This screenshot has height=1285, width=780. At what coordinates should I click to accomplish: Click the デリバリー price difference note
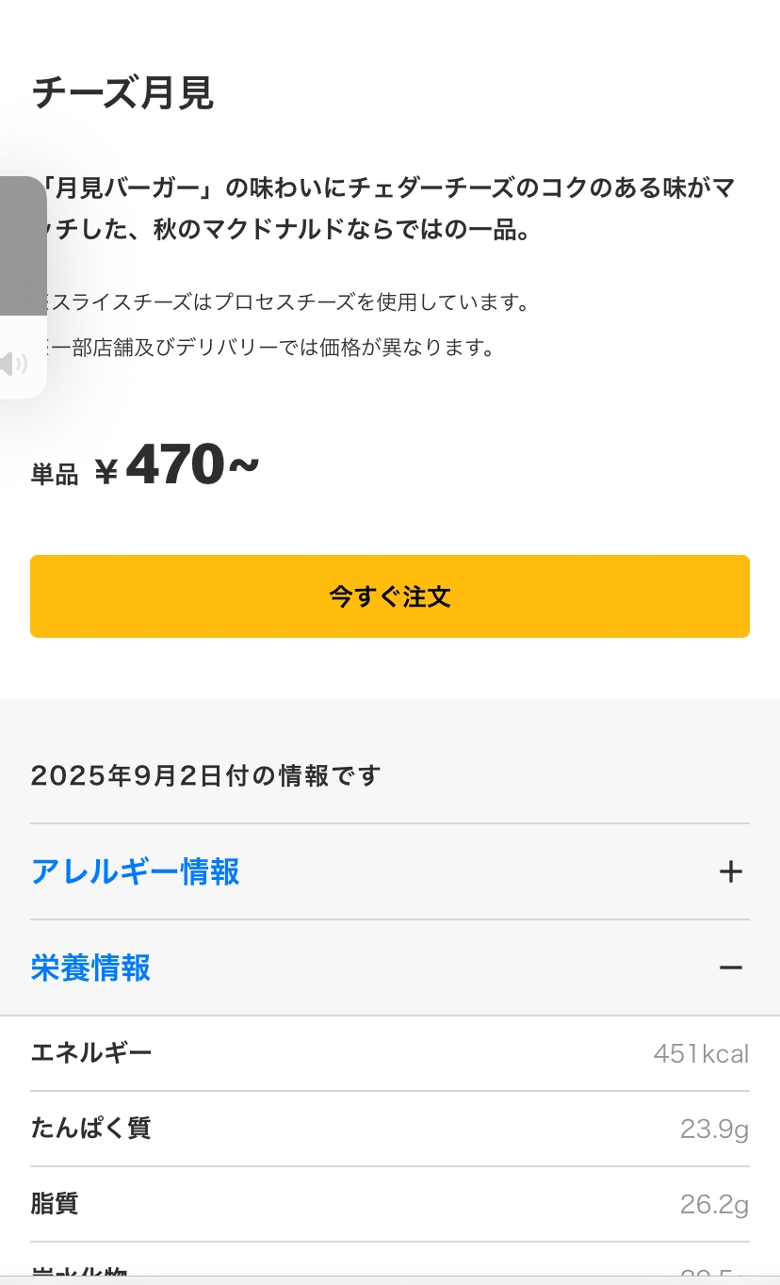click(268, 348)
